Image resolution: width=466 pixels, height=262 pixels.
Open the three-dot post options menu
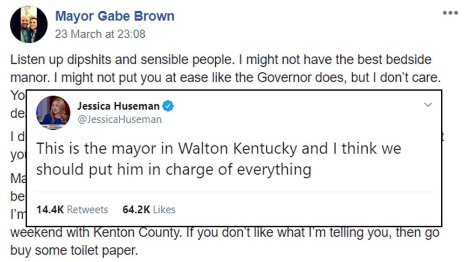tap(450, 13)
